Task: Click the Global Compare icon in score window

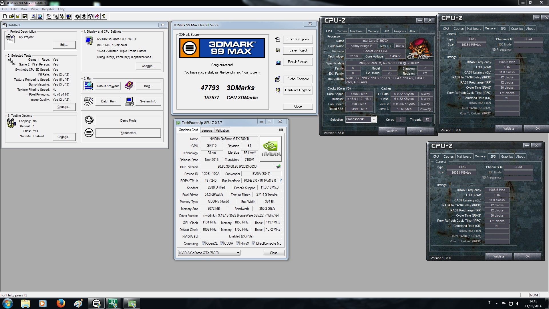Action: click(277, 79)
